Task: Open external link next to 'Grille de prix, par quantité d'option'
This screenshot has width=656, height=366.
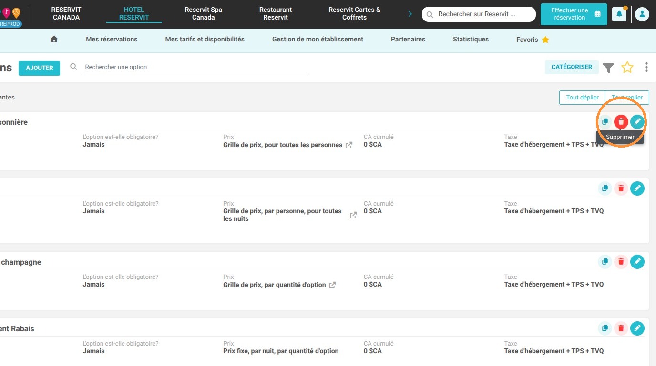Action: [332, 285]
